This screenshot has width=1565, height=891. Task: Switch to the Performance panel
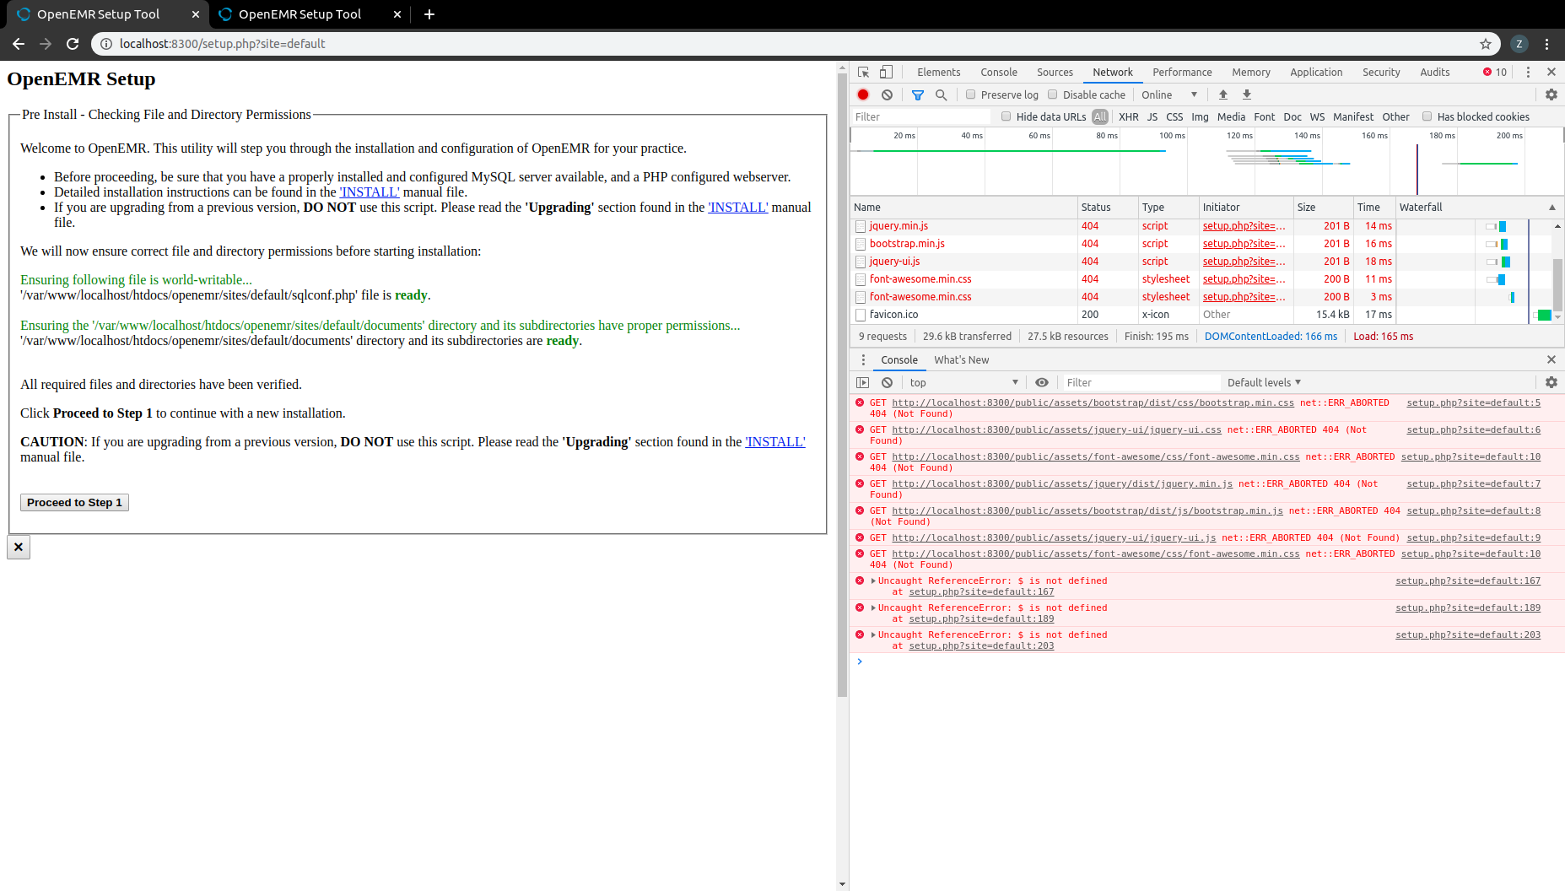click(1182, 72)
